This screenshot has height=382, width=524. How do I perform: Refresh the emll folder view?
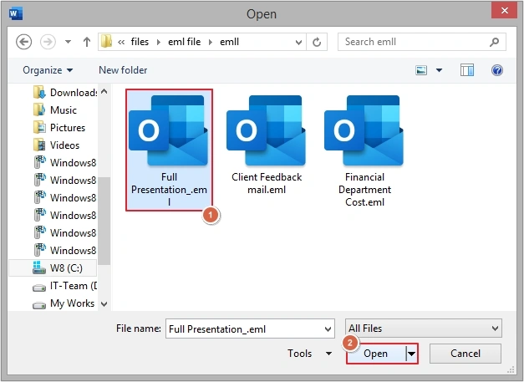[317, 42]
